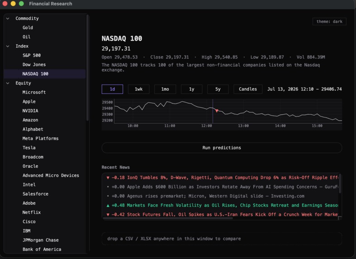The image size is (356, 259).
Task: Click the CSV / XLSX drop area
Action: click(x=222, y=239)
